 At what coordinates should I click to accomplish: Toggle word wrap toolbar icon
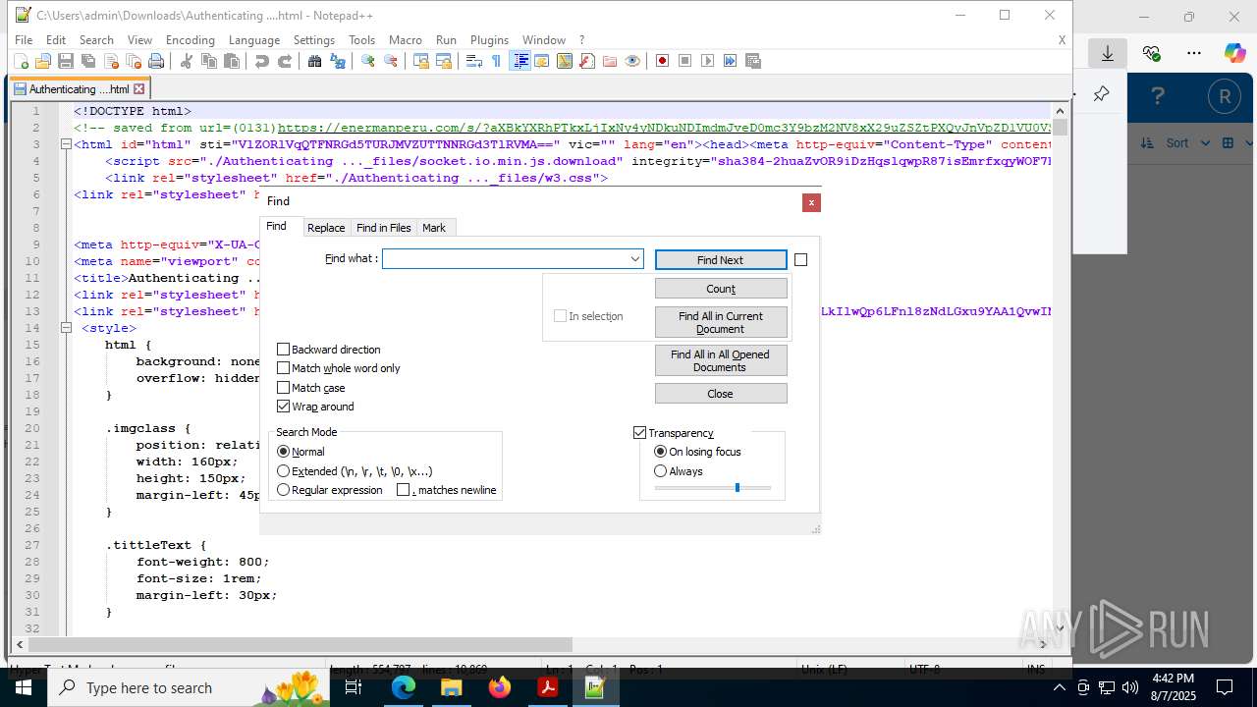point(473,61)
